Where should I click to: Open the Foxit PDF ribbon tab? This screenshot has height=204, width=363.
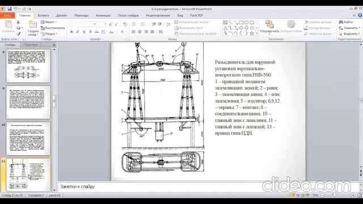point(196,15)
